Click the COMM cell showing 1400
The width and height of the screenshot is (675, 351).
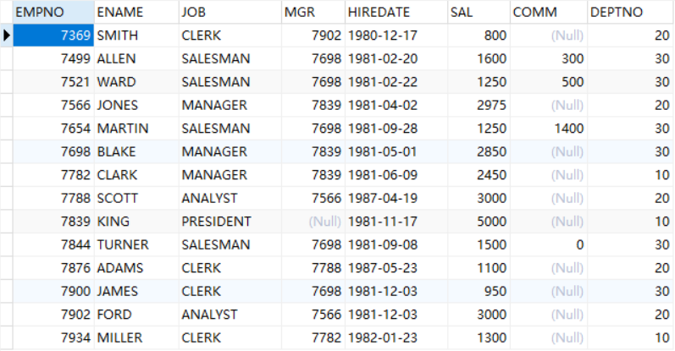(x=549, y=129)
